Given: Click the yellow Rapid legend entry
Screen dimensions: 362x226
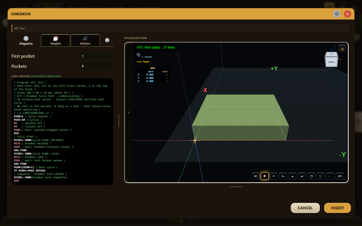Looking at the screenshot, I should tap(143, 62).
